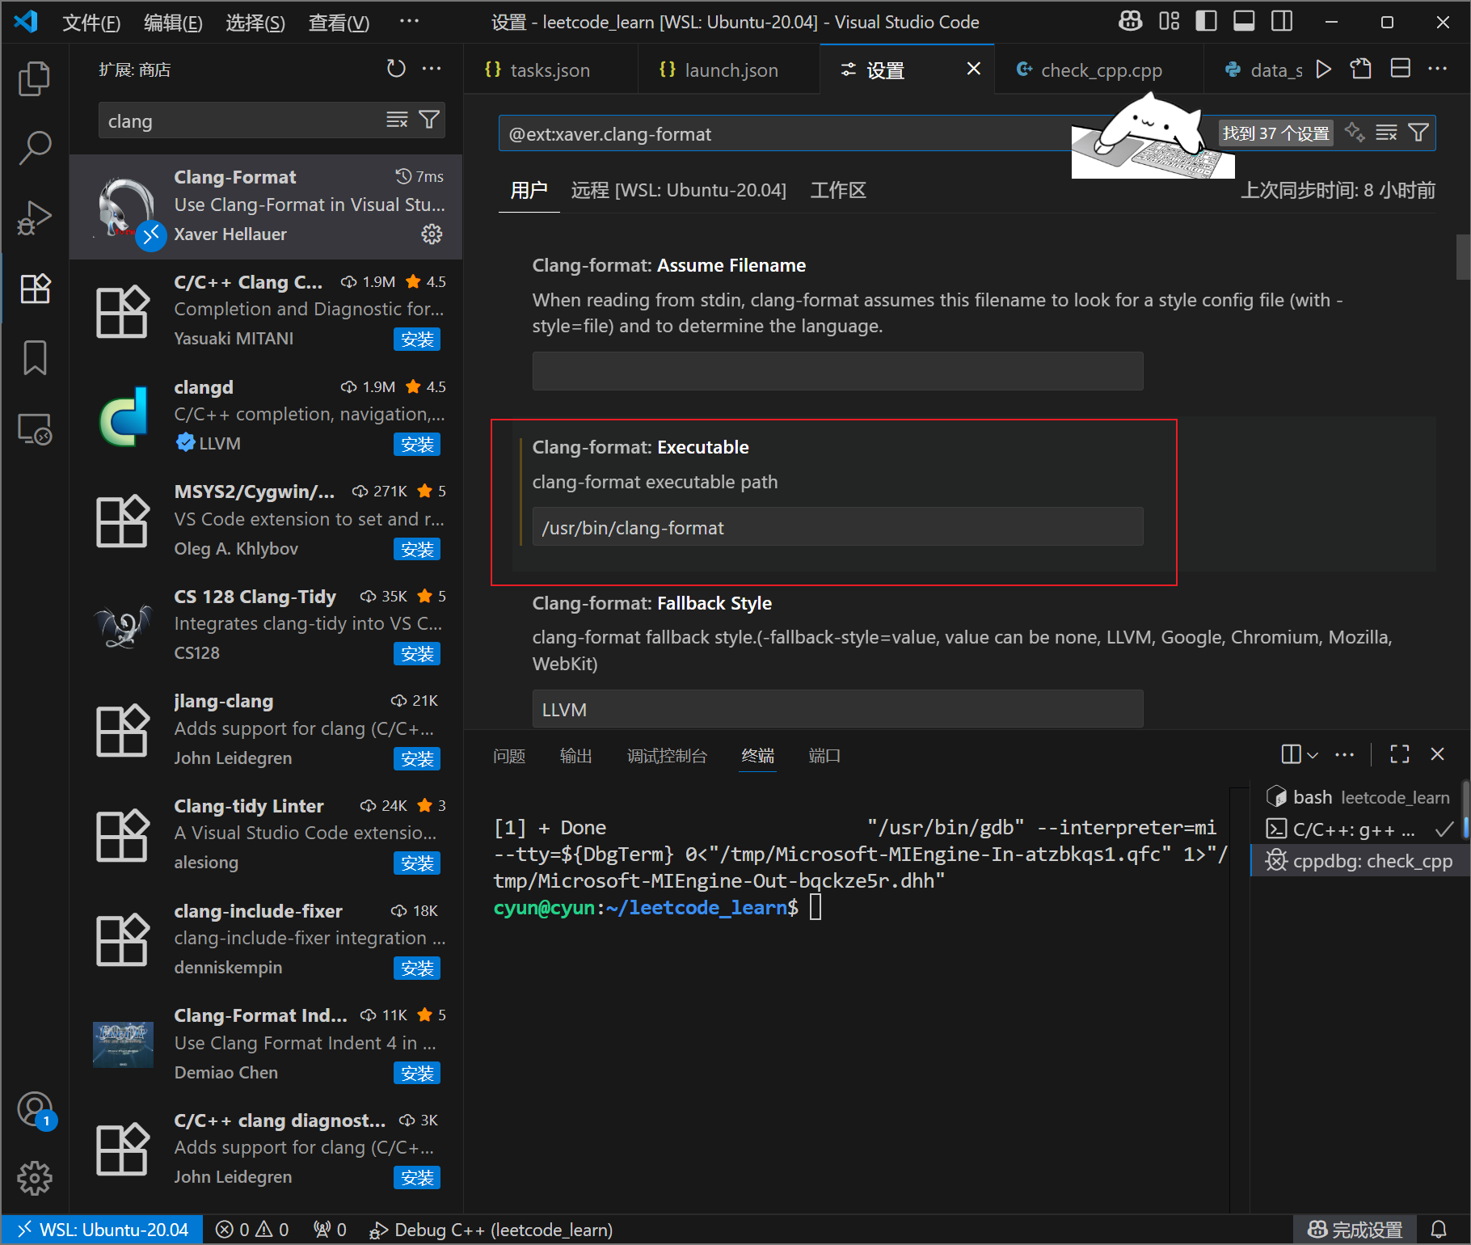
Task: Open the Accounts menu icon
Action: [x=34, y=1109]
